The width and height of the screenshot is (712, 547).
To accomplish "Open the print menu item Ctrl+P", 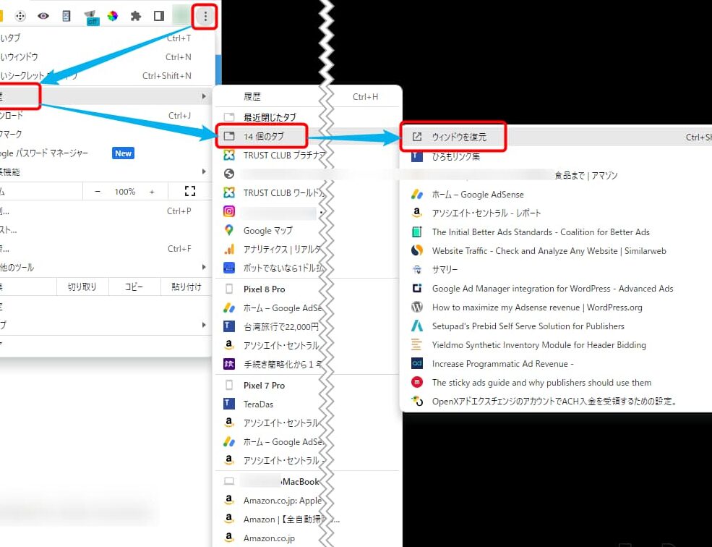I will tap(106, 211).
